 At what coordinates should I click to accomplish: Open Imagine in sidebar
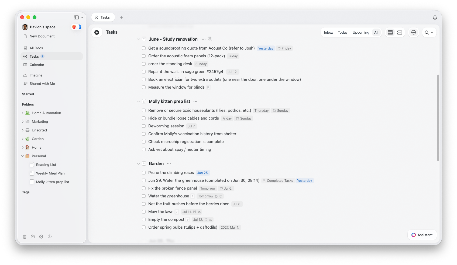tap(51, 75)
